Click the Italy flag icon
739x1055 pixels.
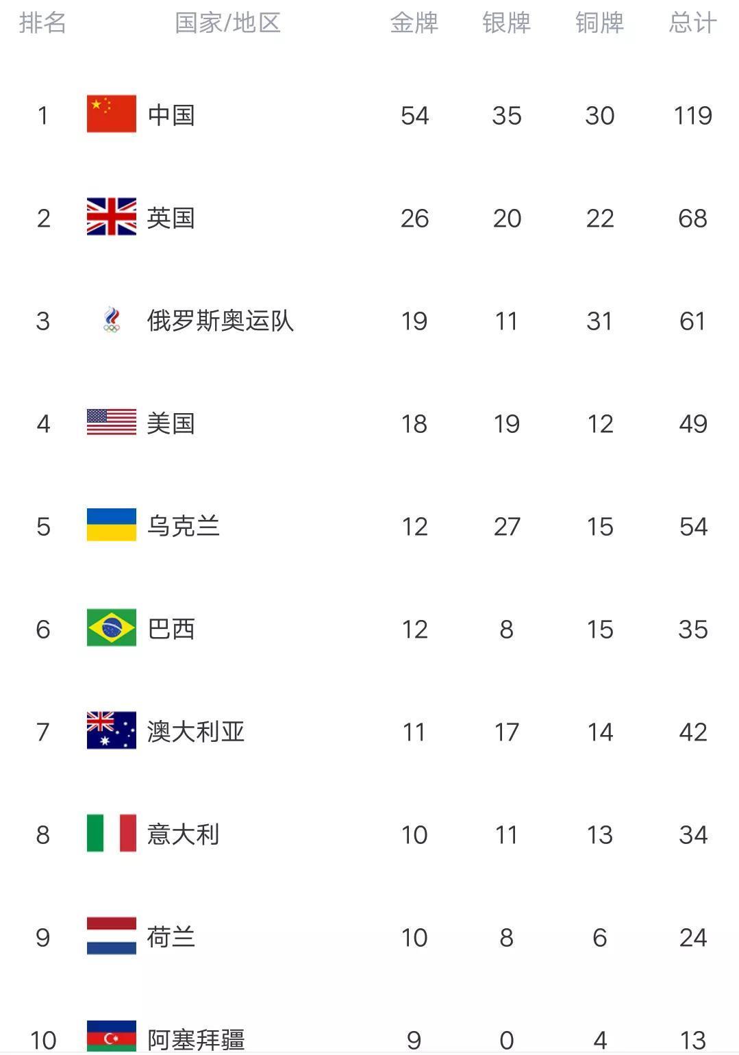112,833
